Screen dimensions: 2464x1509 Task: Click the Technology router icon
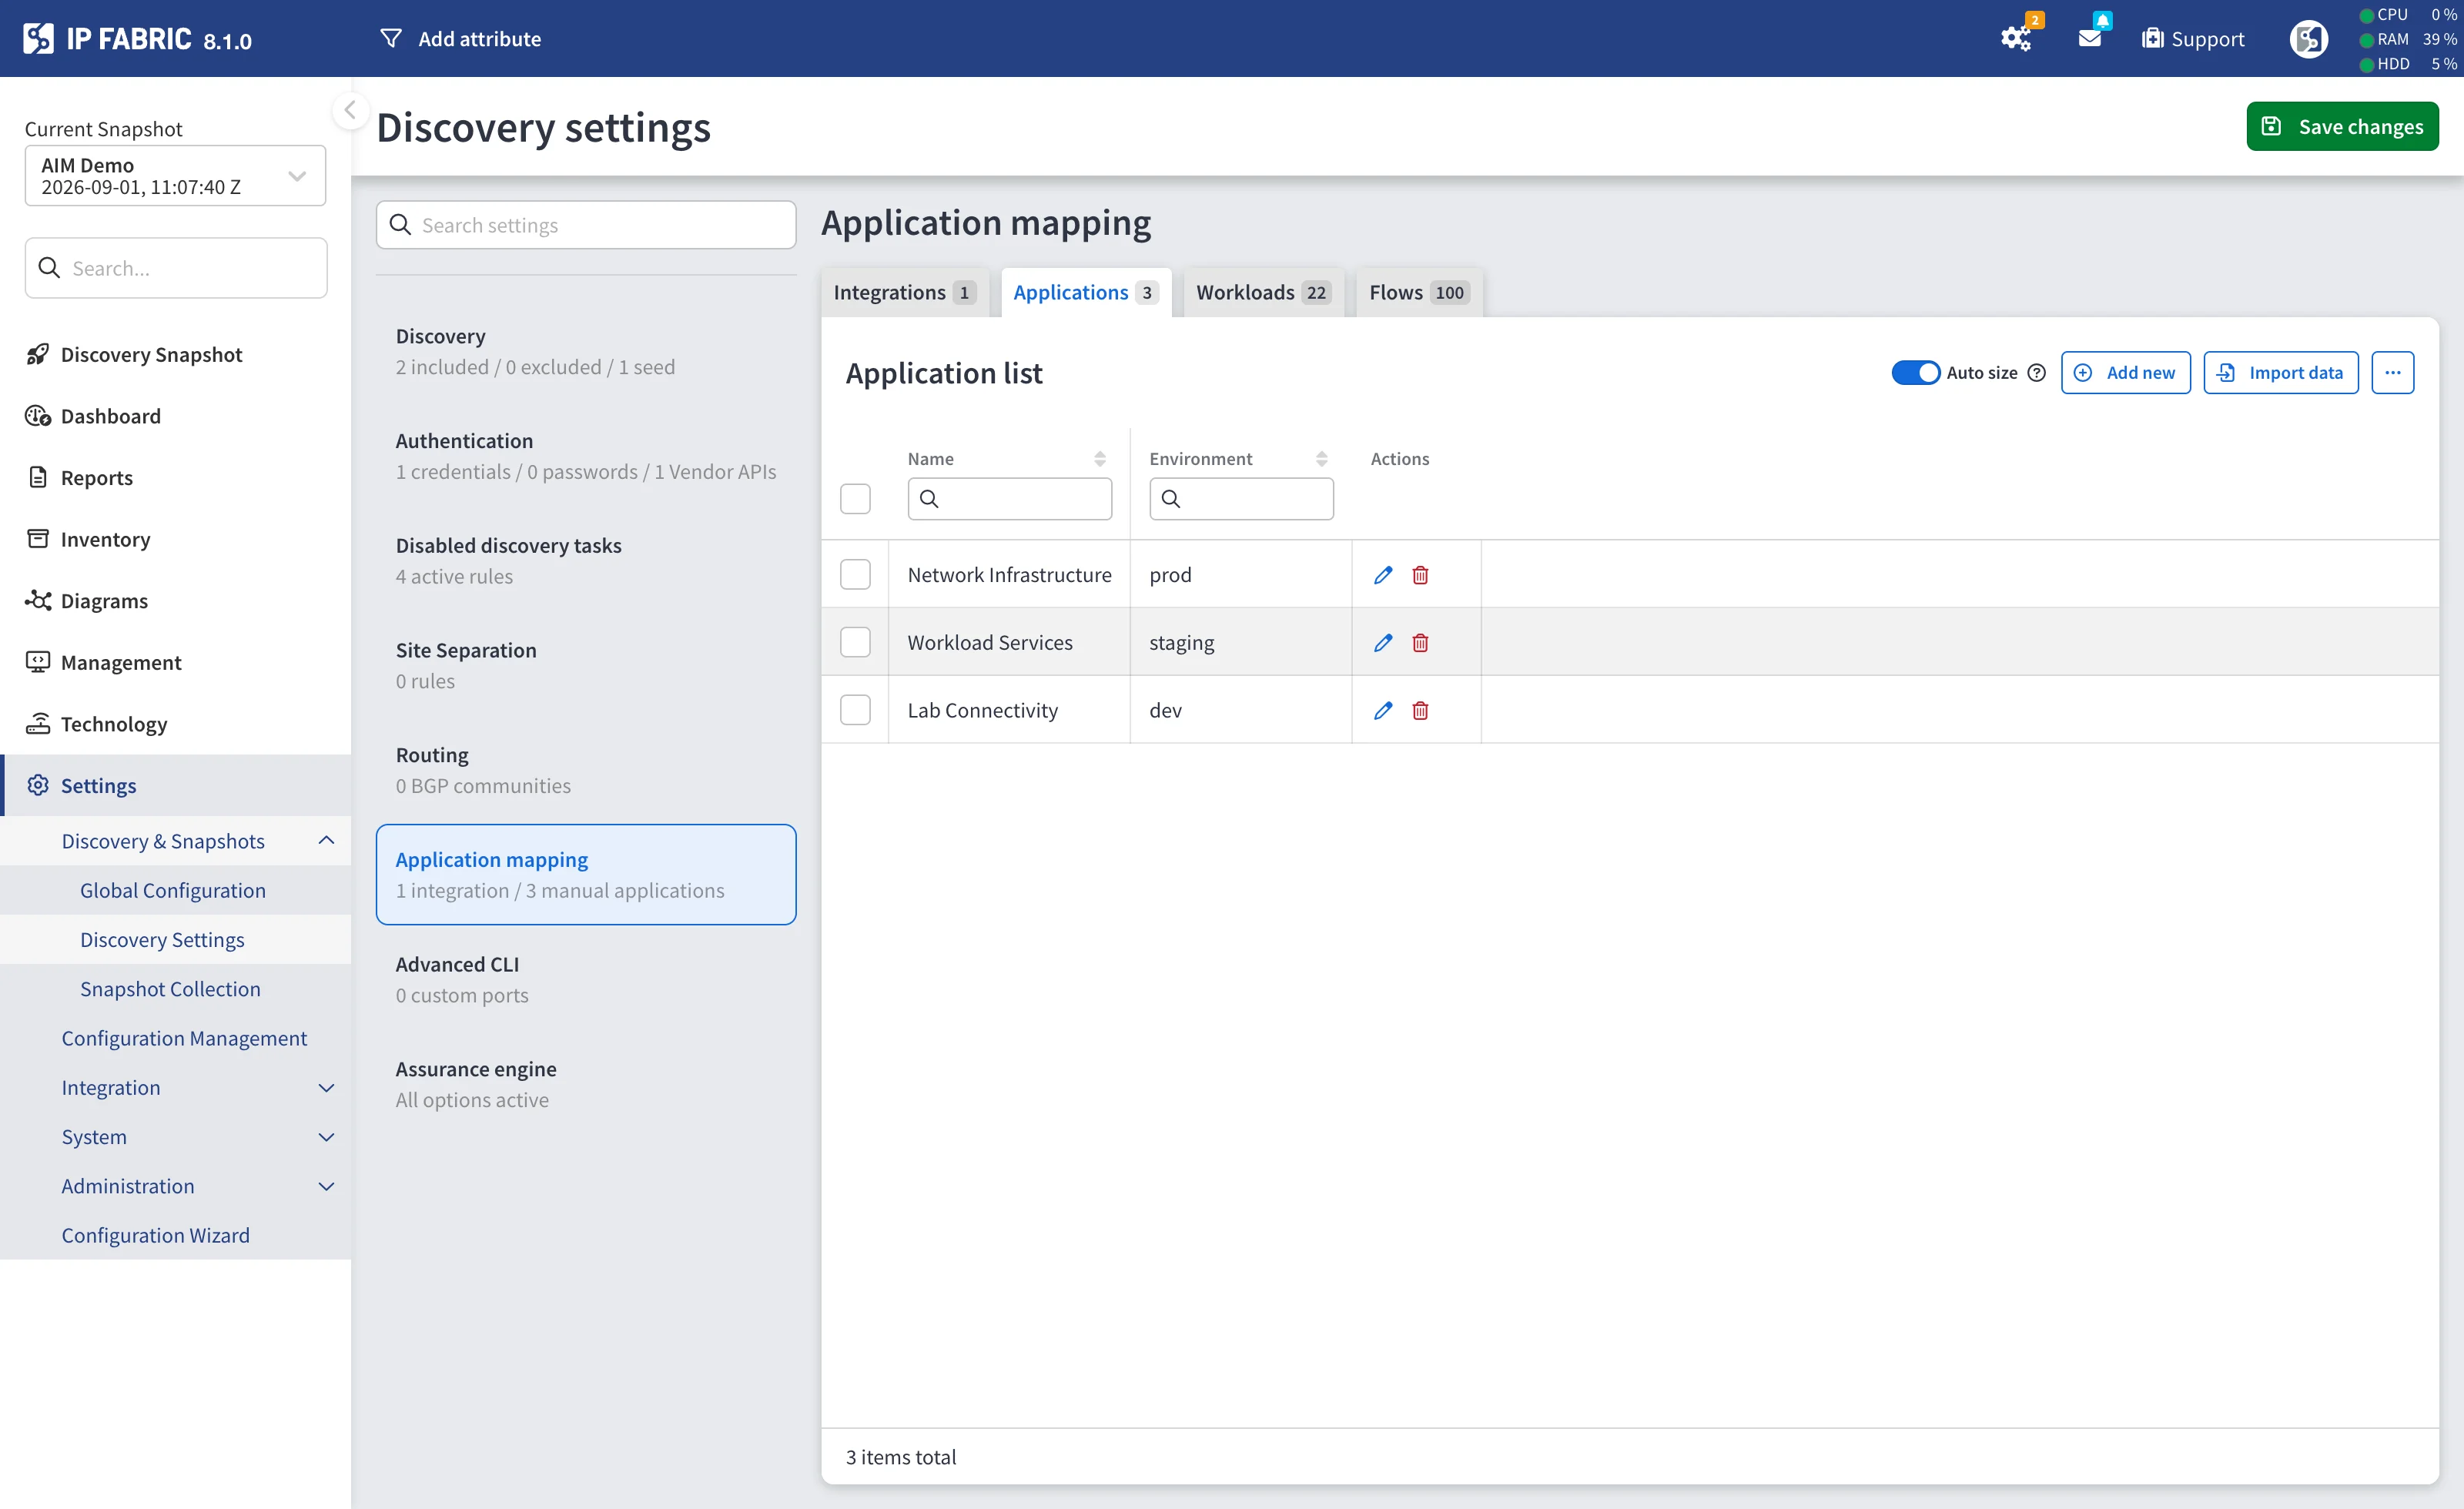tap(38, 723)
